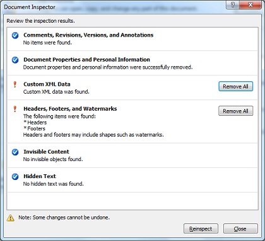Viewport: 265px width, 241px height.
Task: Click the Close button at the bottom
Action: tap(240, 228)
